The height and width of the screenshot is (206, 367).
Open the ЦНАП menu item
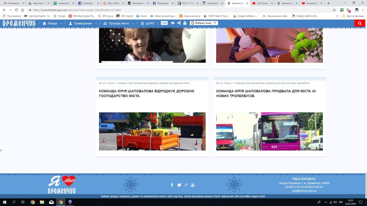pyautogui.click(x=148, y=23)
